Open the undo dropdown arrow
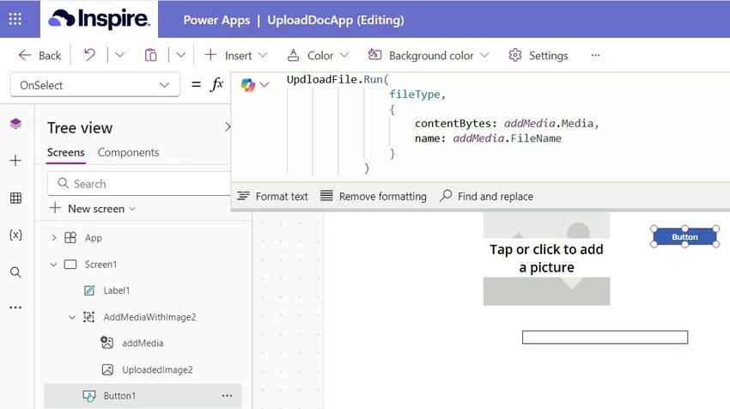Screen dimensions: 730x409 [119, 56]
